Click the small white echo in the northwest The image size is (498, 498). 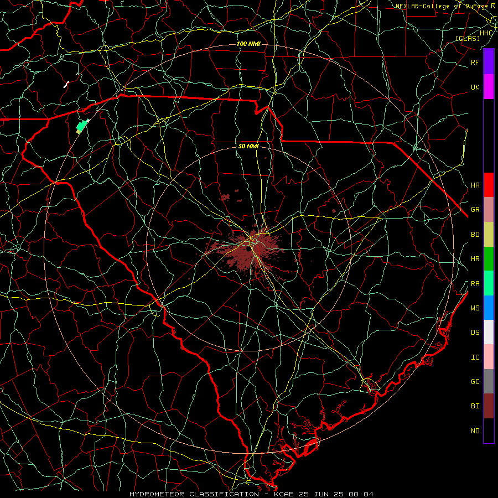coord(66,84)
